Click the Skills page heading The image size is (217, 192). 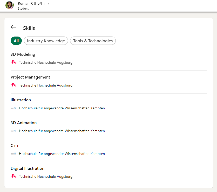pyautogui.click(x=29, y=28)
